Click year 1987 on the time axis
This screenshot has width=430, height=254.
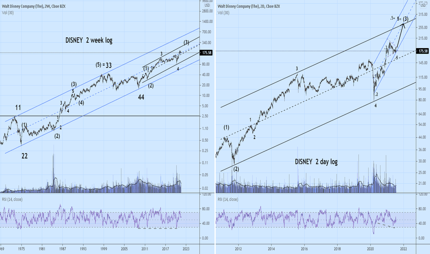pyautogui.click(x=63, y=249)
